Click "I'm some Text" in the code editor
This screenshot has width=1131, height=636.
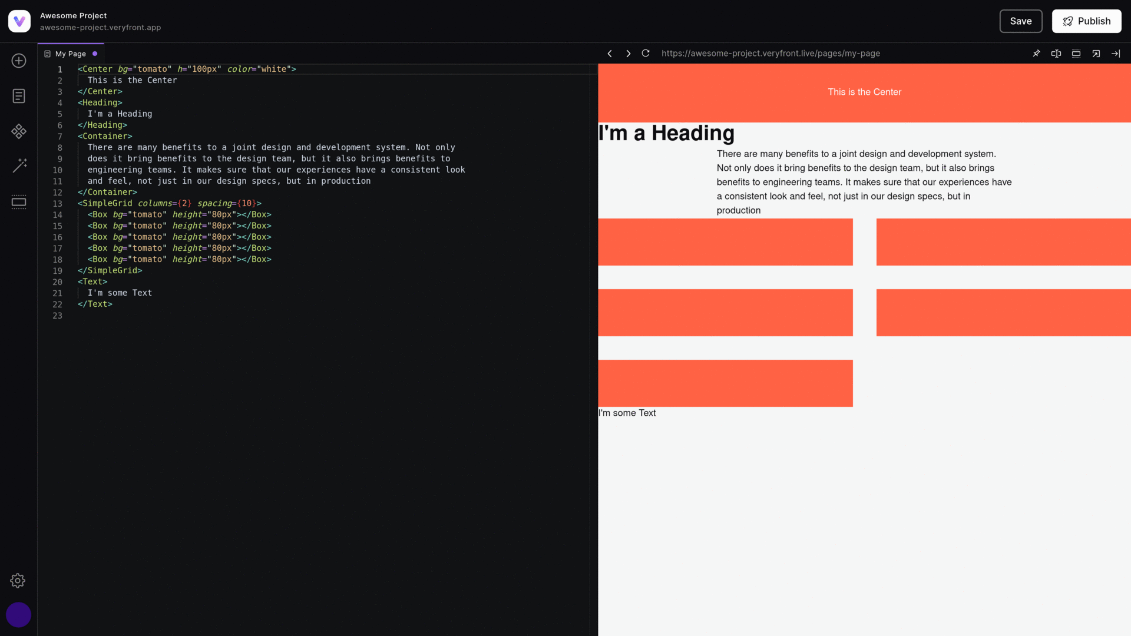(120, 293)
